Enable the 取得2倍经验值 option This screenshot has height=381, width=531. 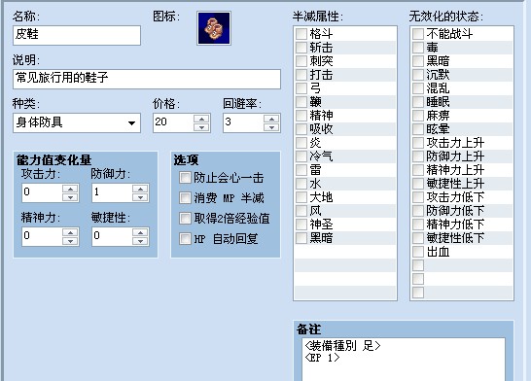tap(185, 219)
